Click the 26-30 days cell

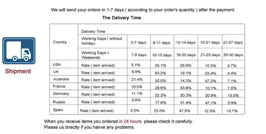233,55
